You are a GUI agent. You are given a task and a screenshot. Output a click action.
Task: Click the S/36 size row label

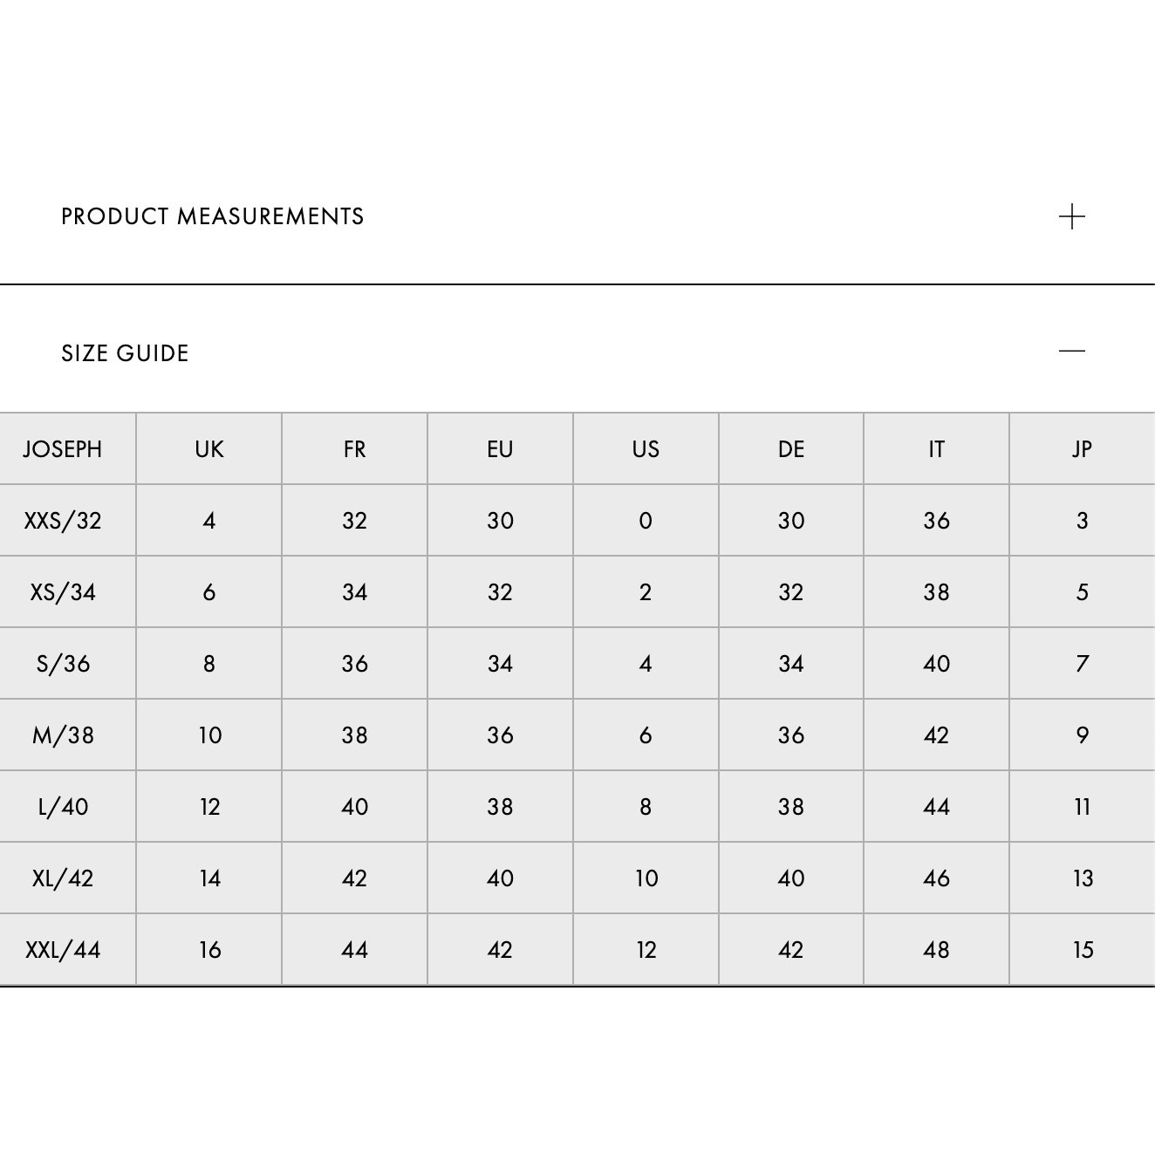pyautogui.click(x=63, y=664)
